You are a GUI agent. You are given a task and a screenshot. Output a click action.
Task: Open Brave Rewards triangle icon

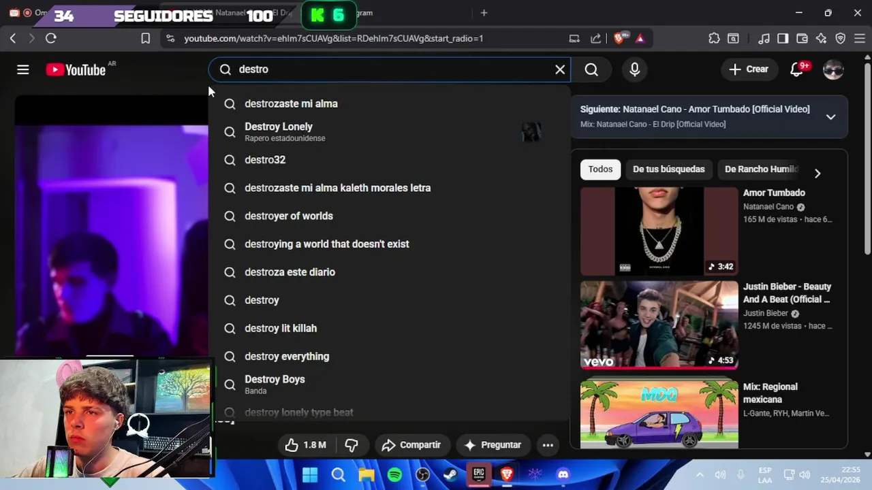click(640, 38)
